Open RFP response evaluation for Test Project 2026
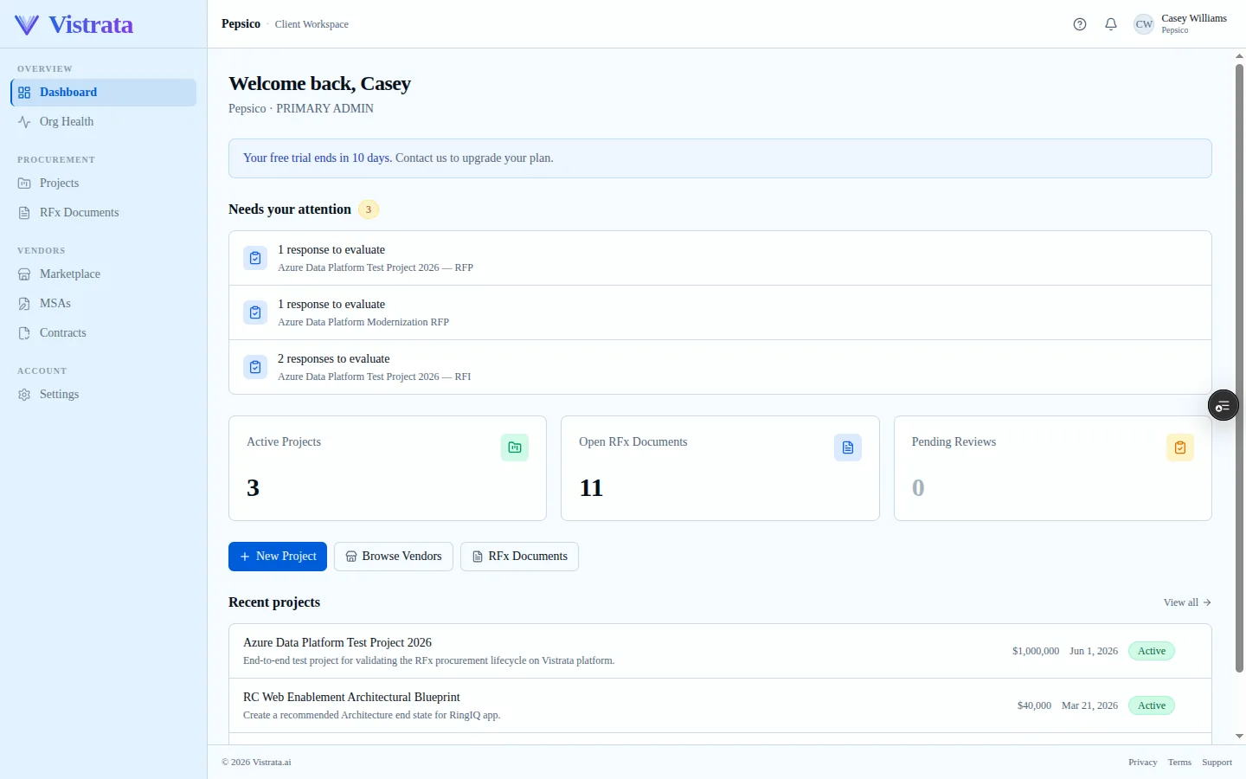 (x=720, y=258)
